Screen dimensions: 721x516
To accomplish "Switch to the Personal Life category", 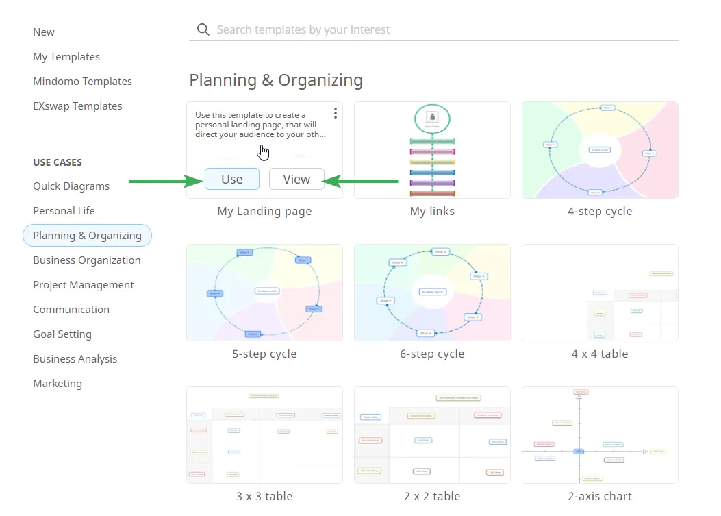I will (x=64, y=210).
